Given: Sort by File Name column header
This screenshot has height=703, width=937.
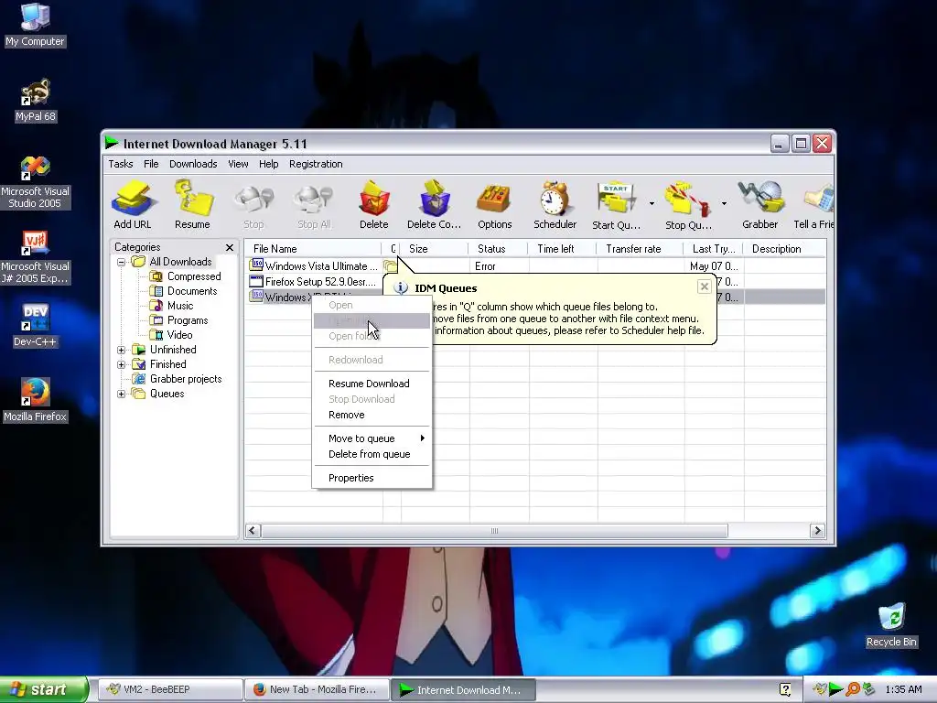Looking at the screenshot, I should coord(313,249).
